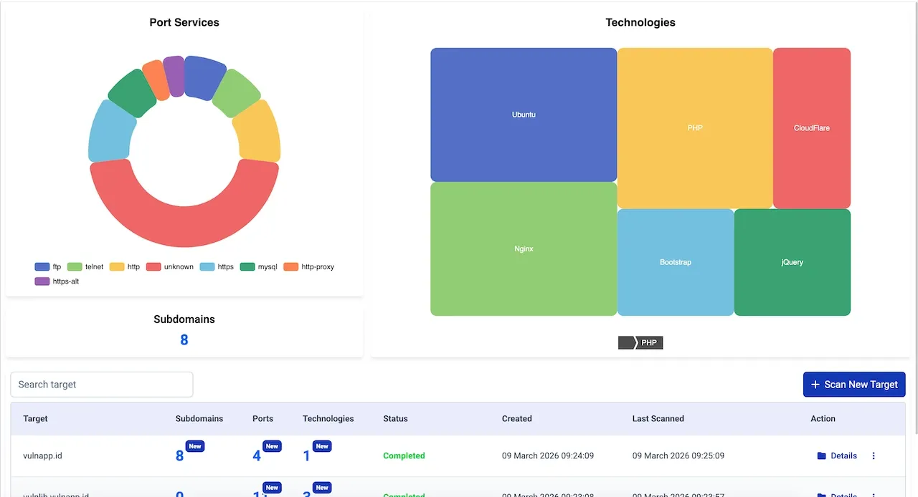Click the plus icon on Scan New Target
Image resolution: width=918 pixels, height=497 pixels.
[x=815, y=385]
